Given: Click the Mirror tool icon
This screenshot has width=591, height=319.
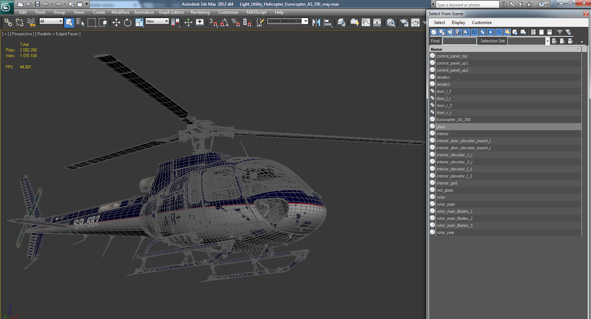Looking at the screenshot, I should point(317,22).
